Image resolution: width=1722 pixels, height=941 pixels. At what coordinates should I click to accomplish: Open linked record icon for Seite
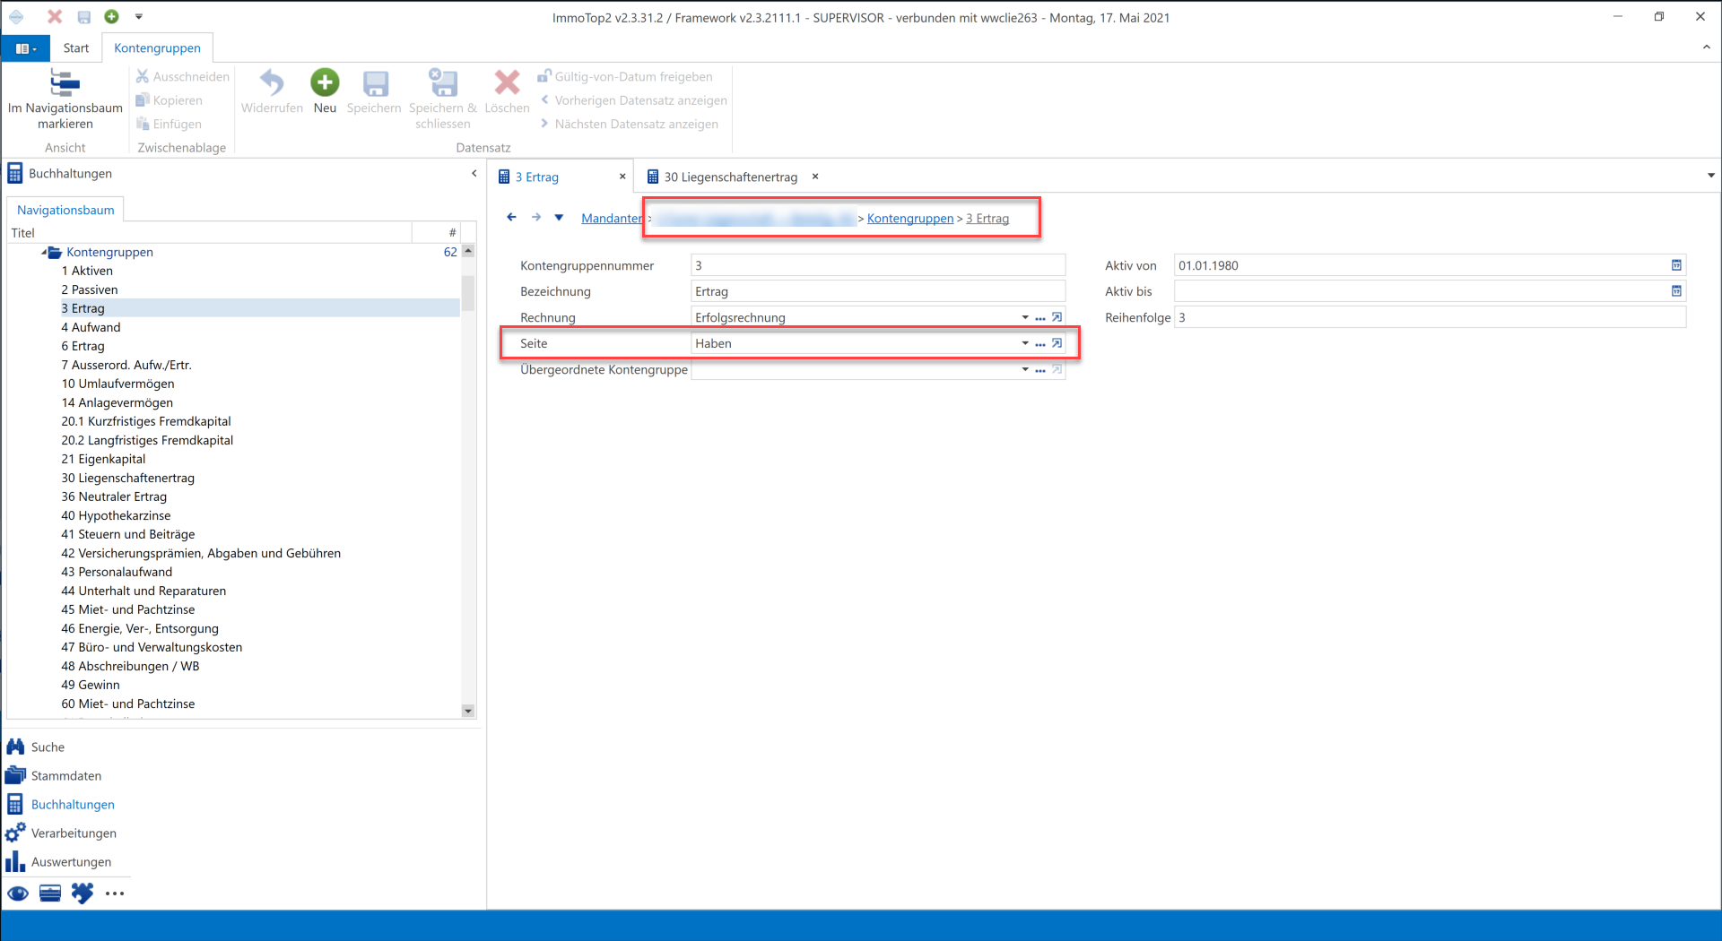[x=1057, y=343]
